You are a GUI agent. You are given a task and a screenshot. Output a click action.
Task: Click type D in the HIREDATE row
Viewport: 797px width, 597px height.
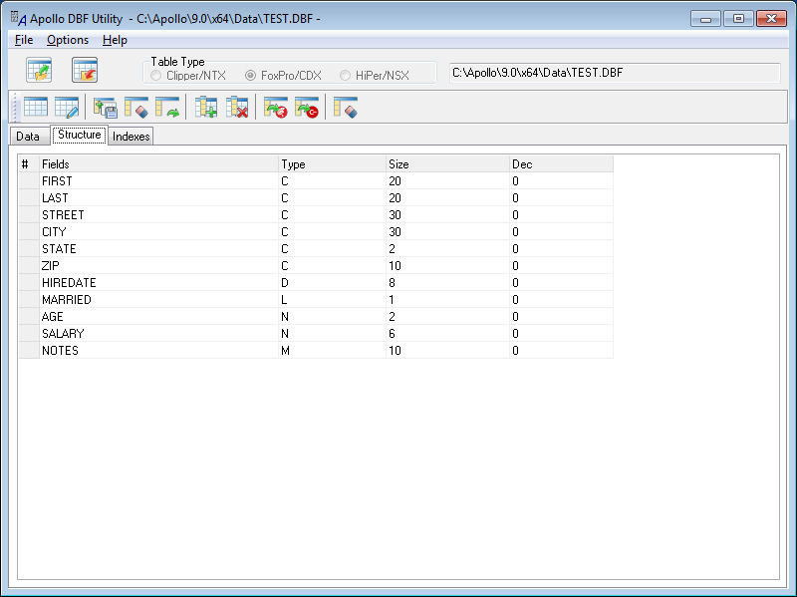pos(285,283)
